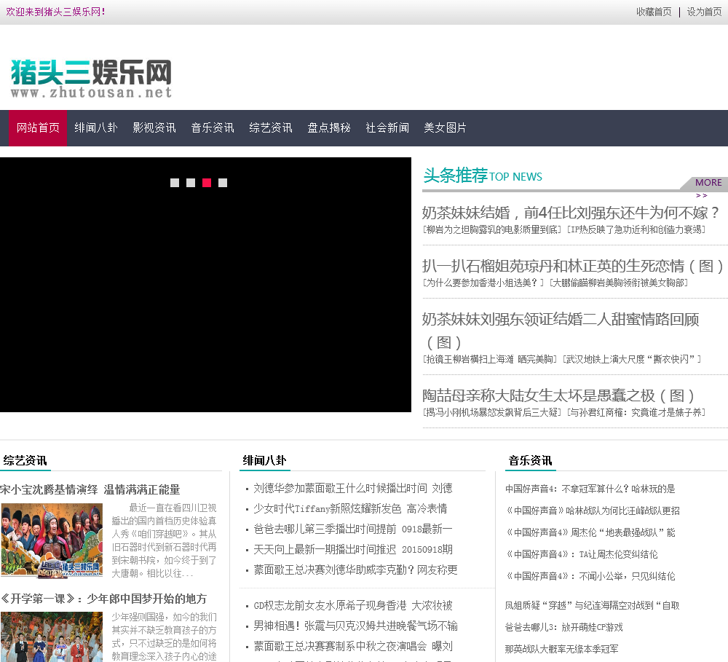Open the 网站首页 navigation tab

38,128
